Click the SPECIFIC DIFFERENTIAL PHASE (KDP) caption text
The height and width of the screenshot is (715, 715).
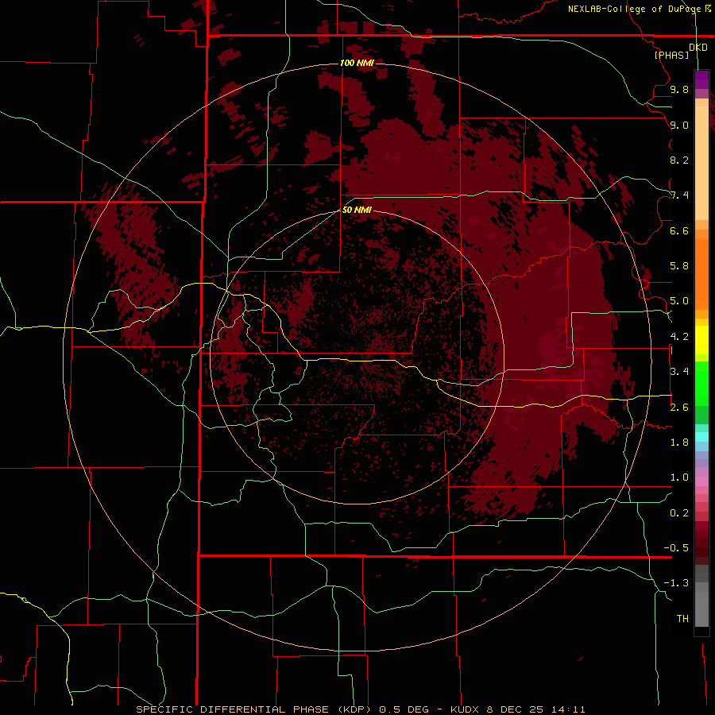coord(253,709)
